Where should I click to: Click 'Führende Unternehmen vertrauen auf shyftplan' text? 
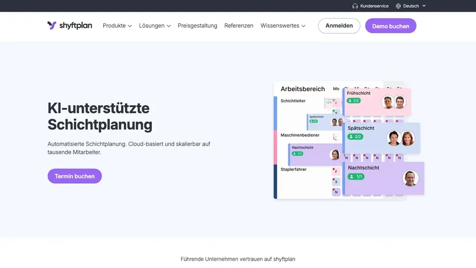pyautogui.click(x=238, y=259)
